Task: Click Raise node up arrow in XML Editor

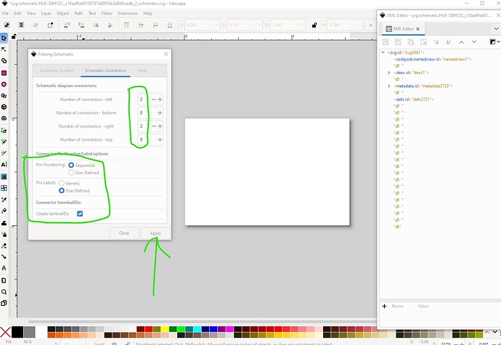Action: 461,42
